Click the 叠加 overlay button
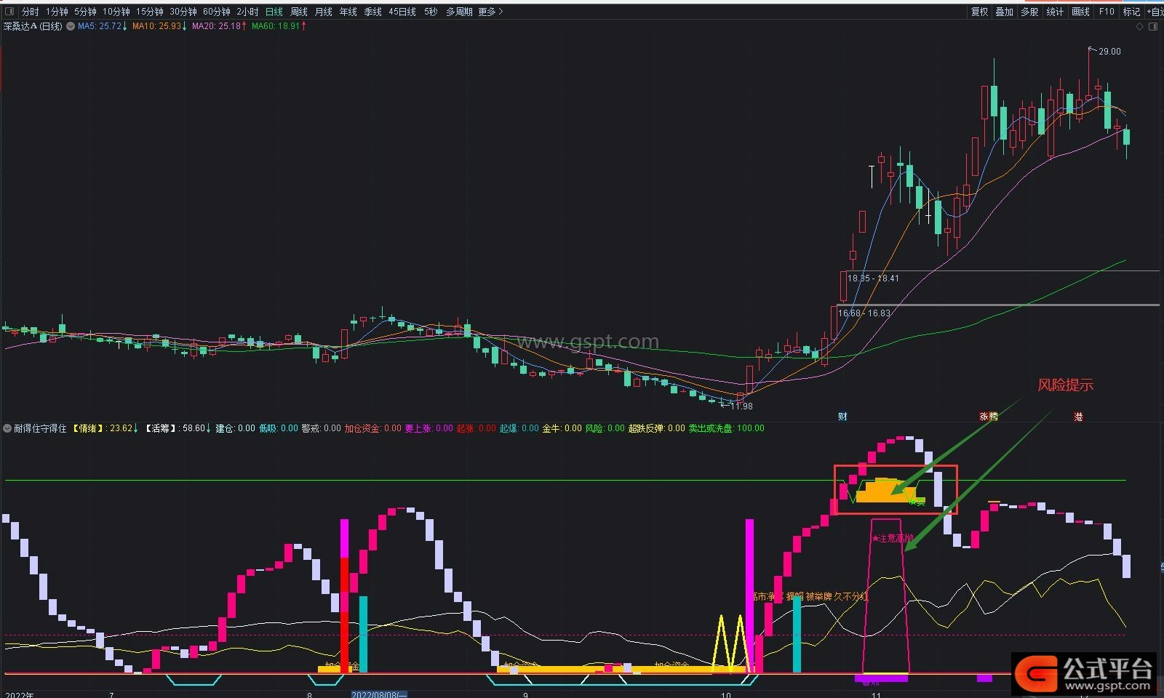 [x=1005, y=12]
